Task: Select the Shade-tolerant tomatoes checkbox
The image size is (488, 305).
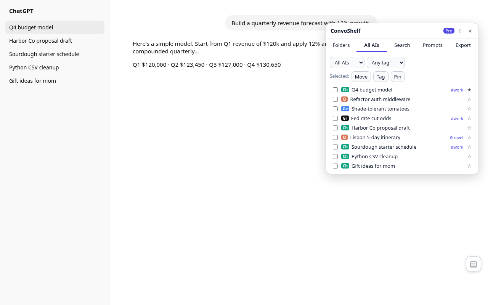Action: [x=335, y=109]
